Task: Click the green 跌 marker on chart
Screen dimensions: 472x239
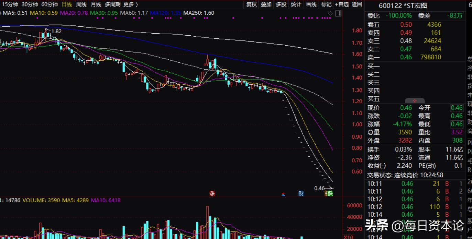Action: click(329, 193)
